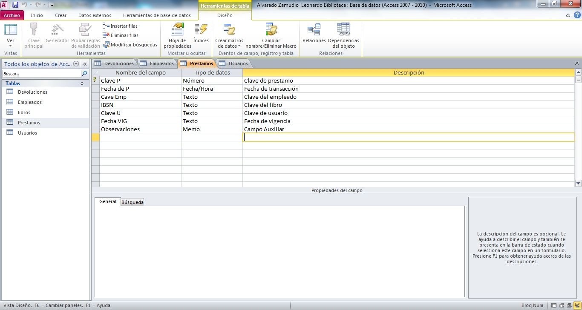The image size is (582, 310).
Task: Click the Fecha/Hora data type cell
Action: pyautogui.click(x=212, y=89)
